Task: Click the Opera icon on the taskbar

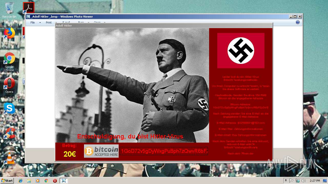Action: click(x=55, y=181)
